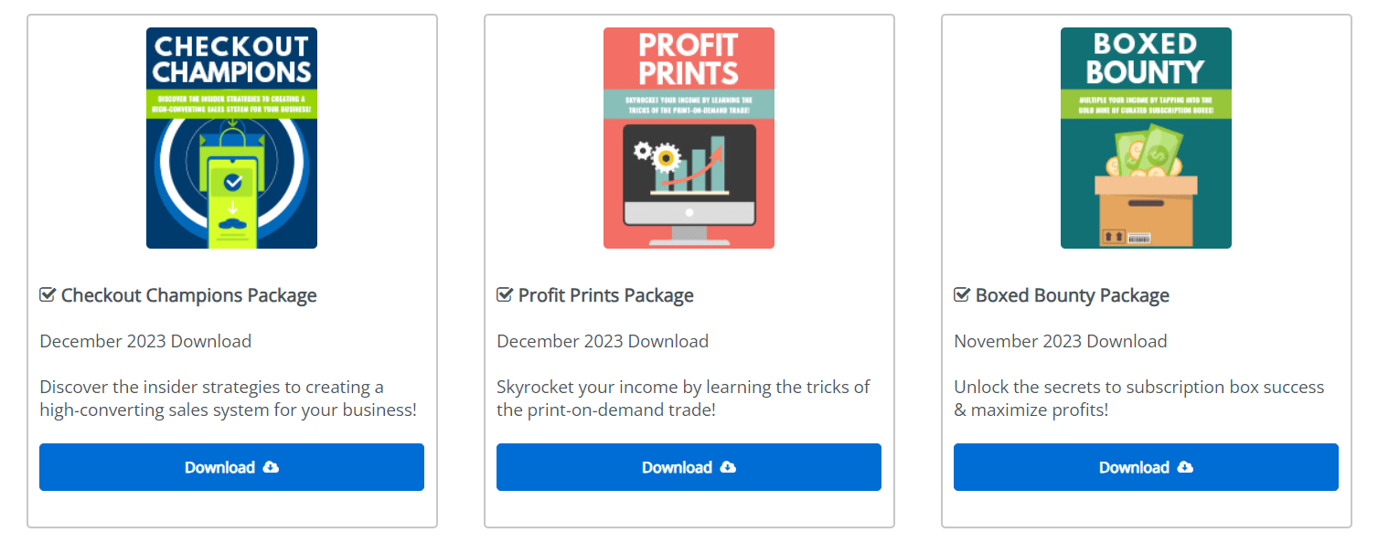The image size is (1378, 543).
Task: Select the Boxed Bounty Package title
Action: tap(1072, 295)
